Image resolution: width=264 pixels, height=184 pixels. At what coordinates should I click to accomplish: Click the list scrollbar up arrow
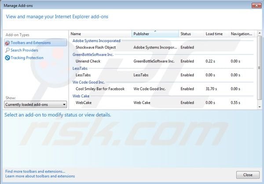(x=260, y=33)
